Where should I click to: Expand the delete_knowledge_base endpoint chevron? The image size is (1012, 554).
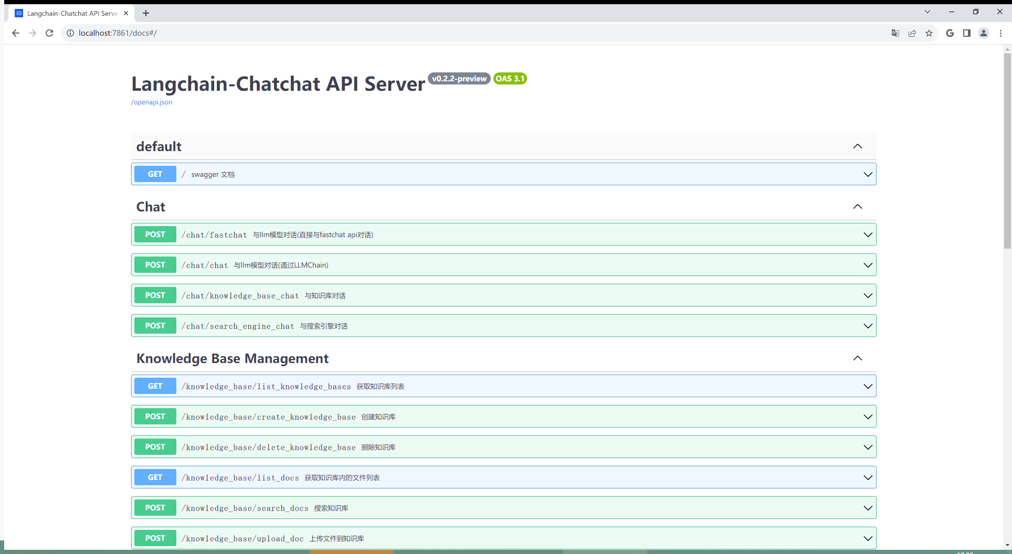coord(868,447)
